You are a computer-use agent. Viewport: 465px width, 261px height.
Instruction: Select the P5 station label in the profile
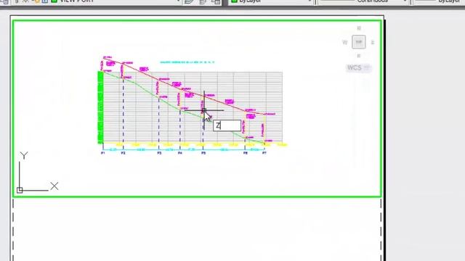(x=203, y=153)
